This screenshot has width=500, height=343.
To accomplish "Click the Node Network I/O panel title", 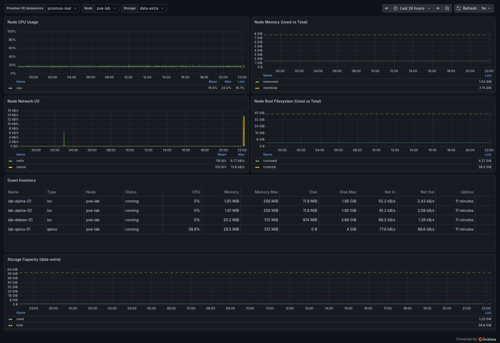I will tap(23, 101).
